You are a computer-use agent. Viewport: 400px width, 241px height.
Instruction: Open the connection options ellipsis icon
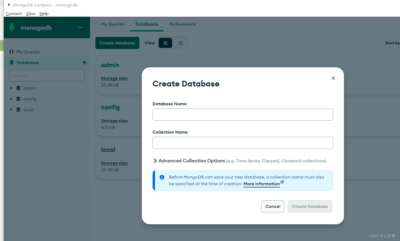click(80, 27)
